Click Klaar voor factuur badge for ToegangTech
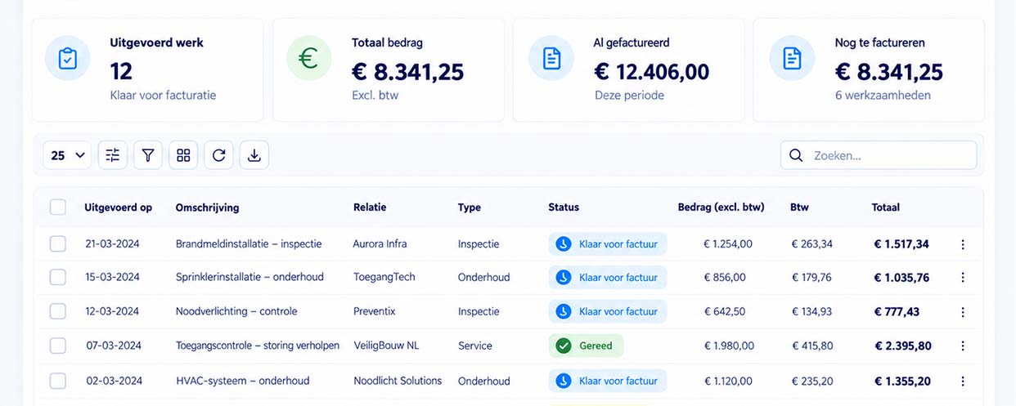Screen dimensions: 1016x406 click(608, 278)
